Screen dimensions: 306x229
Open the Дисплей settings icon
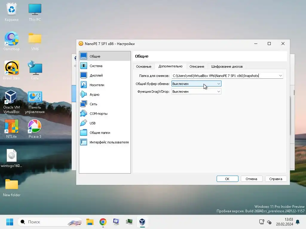click(84, 75)
